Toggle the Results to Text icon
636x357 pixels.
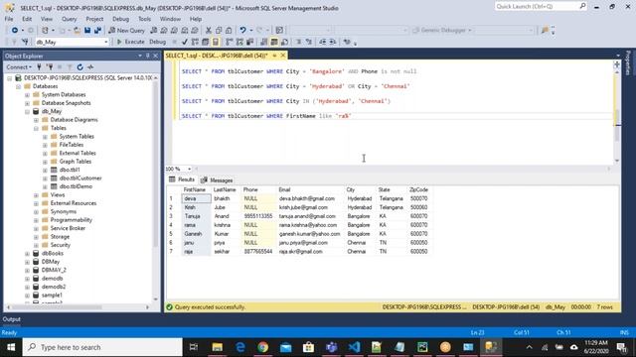[264, 42]
